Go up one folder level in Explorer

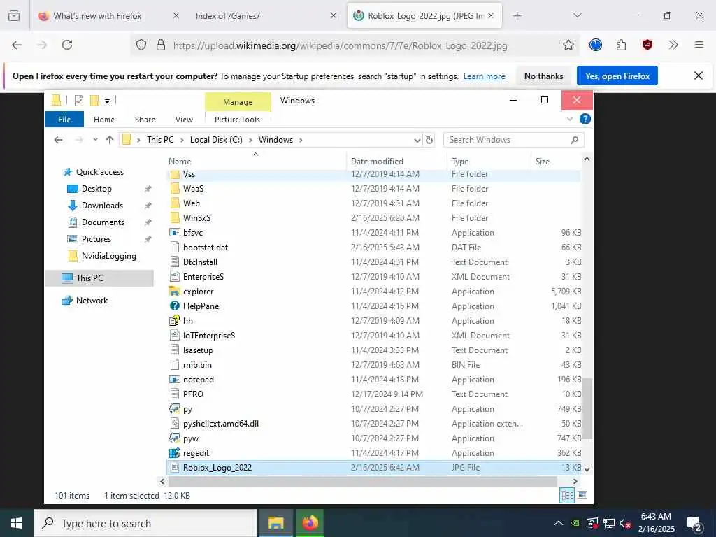pos(110,140)
